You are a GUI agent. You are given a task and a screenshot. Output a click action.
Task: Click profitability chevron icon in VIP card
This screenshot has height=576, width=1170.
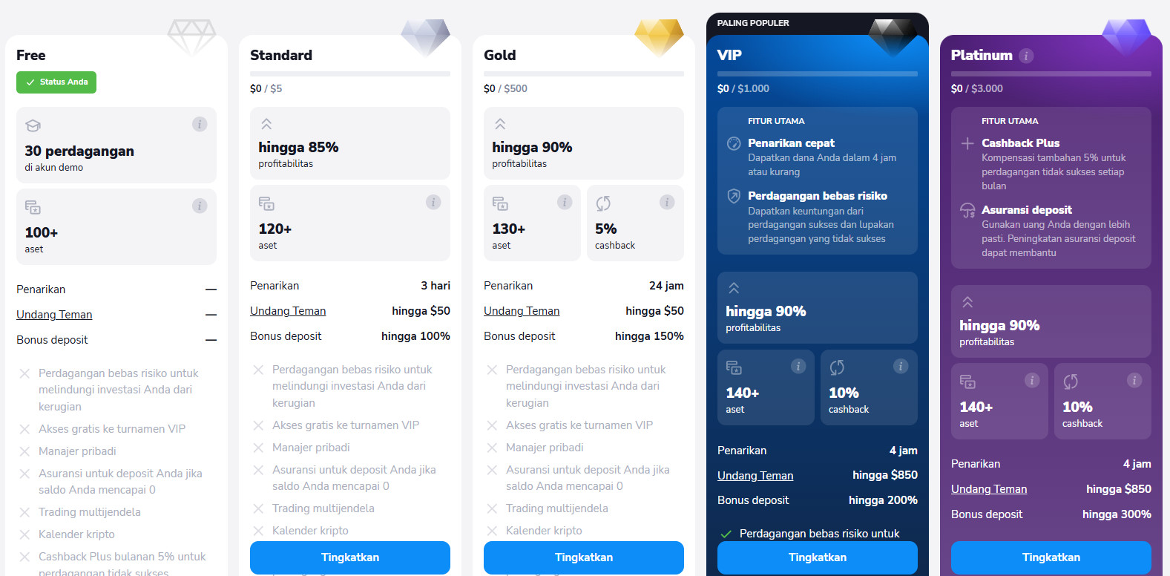coord(734,288)
